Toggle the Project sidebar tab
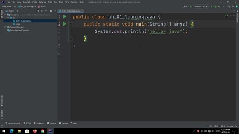Viewport: 239px width, 134px height. [1, 14]
